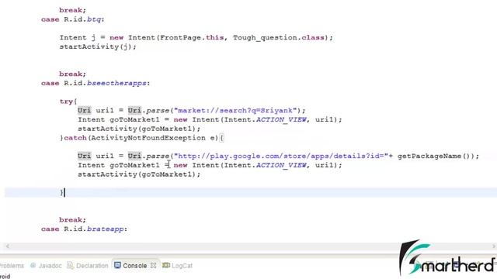Click the "break;" before brateapp case
This screenshot has width=497, height=279.
72,220
